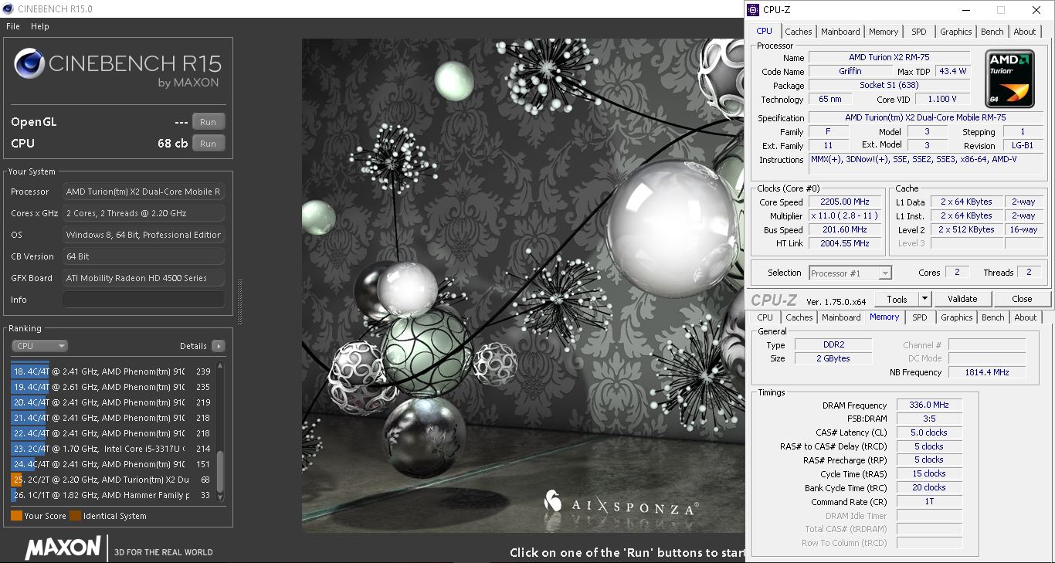Screen dimensions: 1055x563
Task: Open Details arrow in Ranking panel
Action: (x=219, y=346)
